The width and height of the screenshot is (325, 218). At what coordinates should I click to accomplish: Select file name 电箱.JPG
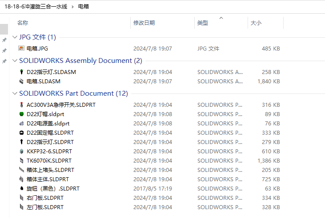pos(37,48)
